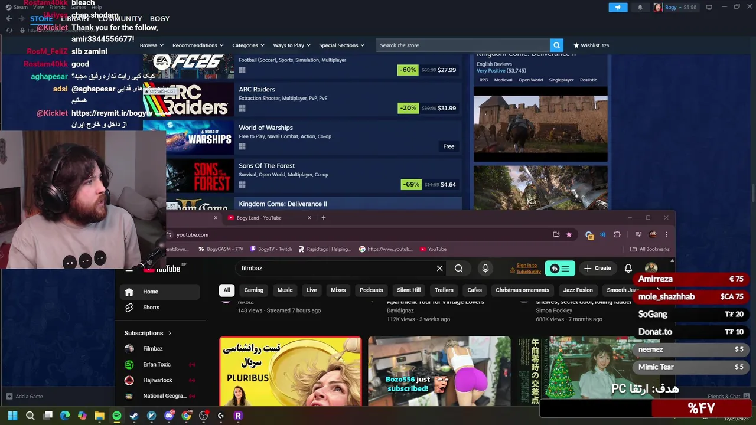
Task: Open Logitech G Hub from the taskbar
Action: coord(221,416)
